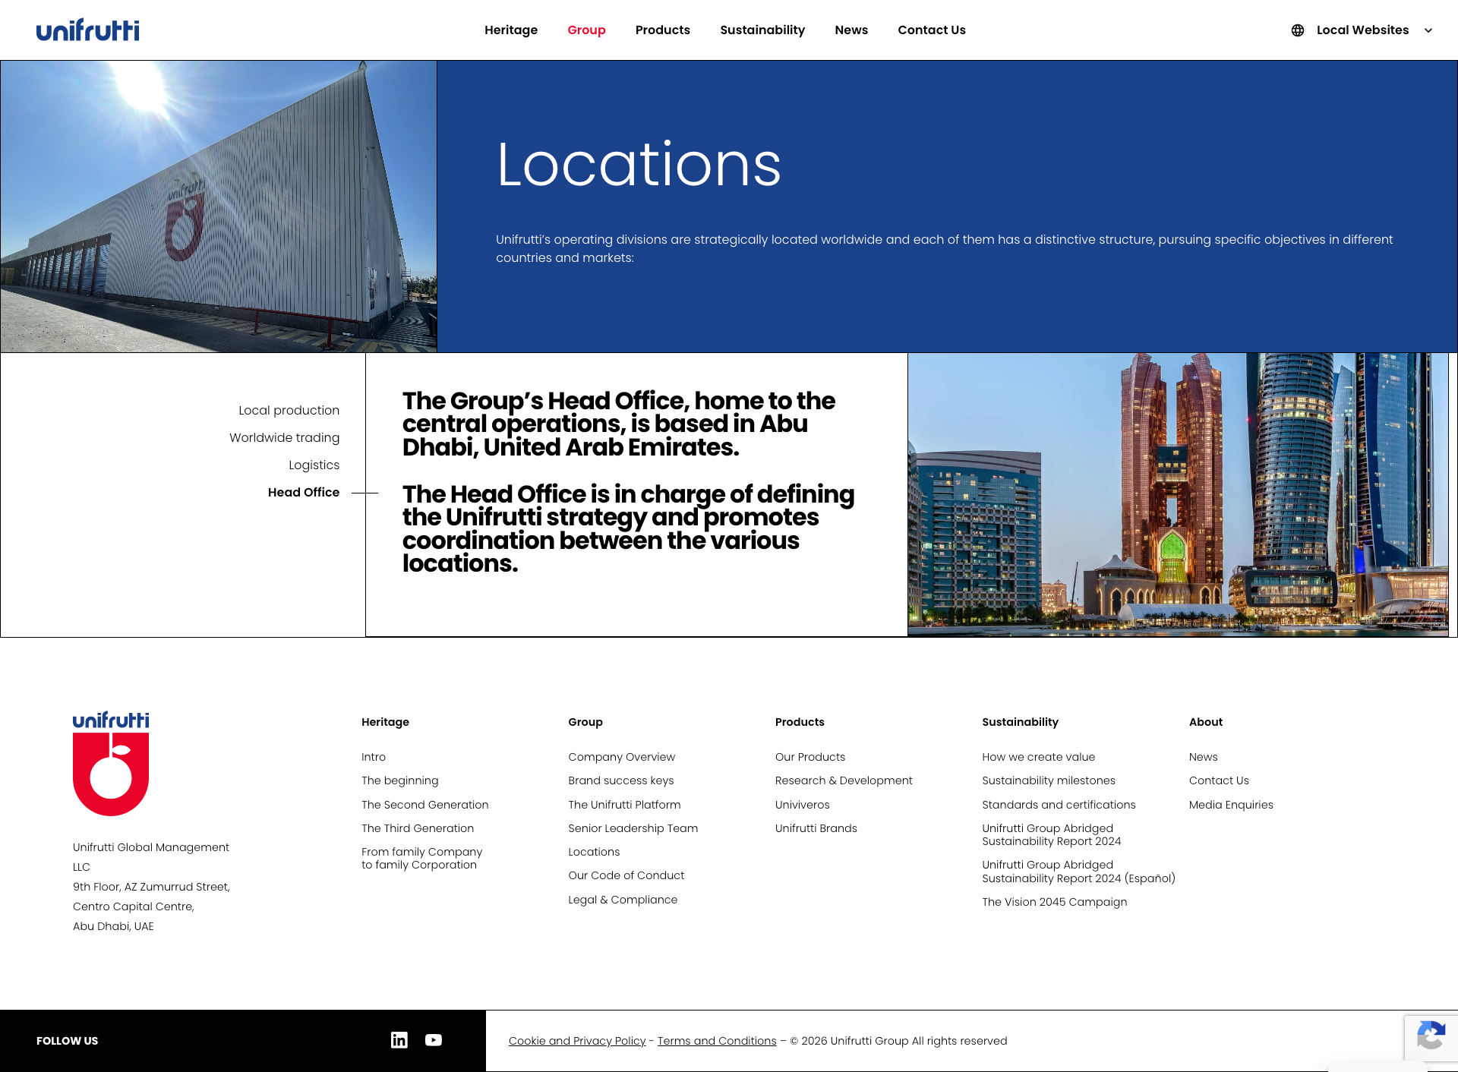The image size is (1458, 1072).
Task: Click the Abu Dhabi skyline photo
Action: [x=1178, y=494]
